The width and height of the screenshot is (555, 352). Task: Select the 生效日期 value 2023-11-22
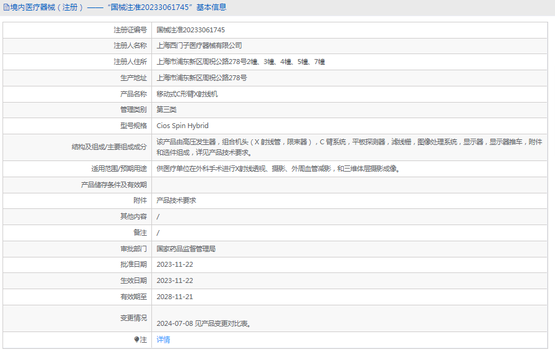click(x=175, y=280)
